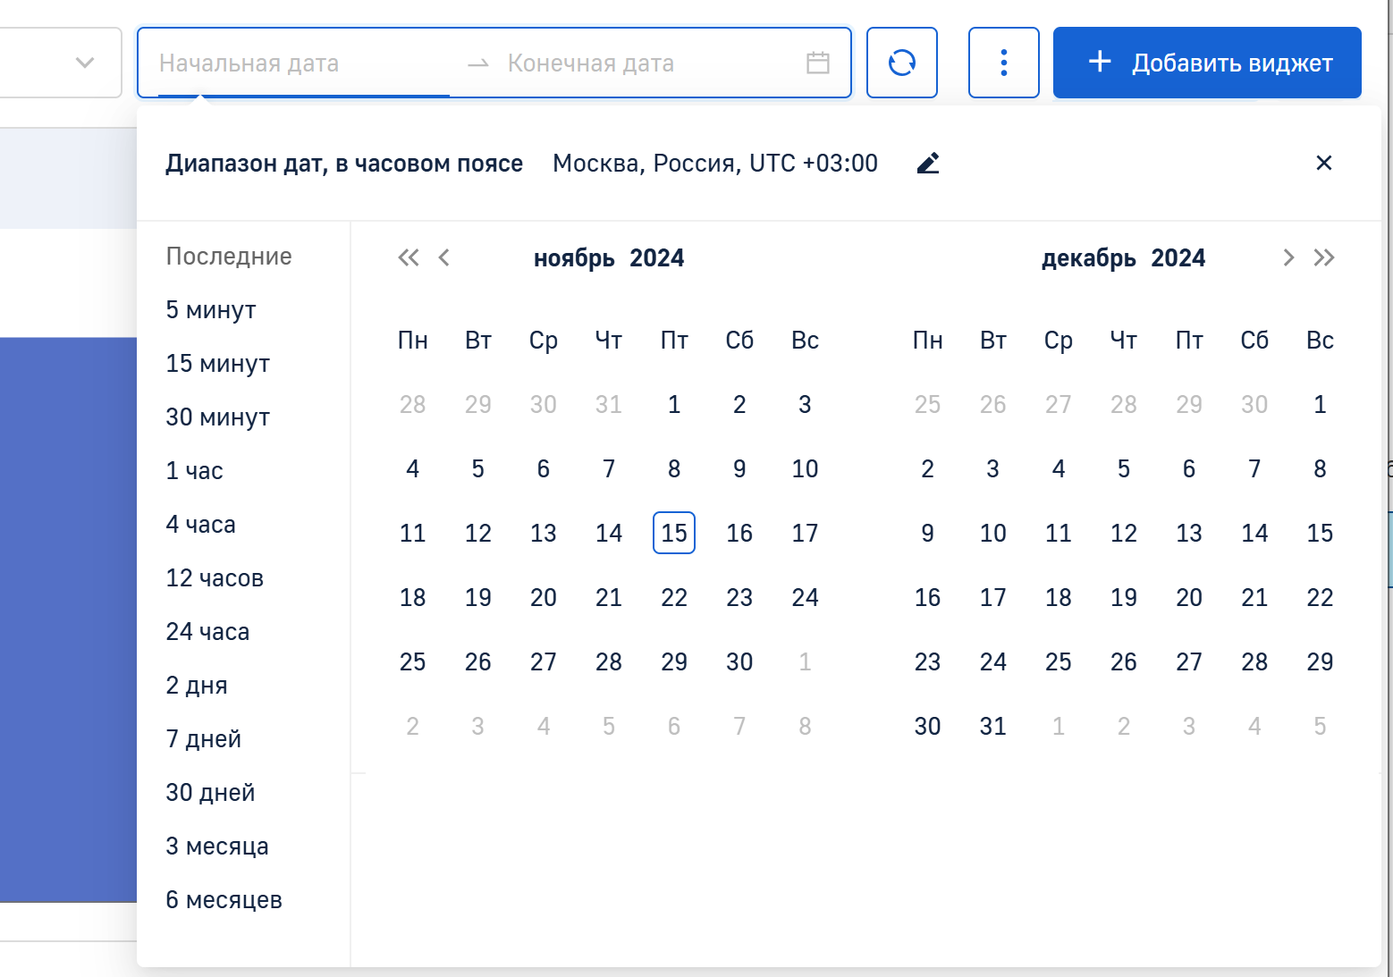Open the month selector 'ноябрь'
The width and height of the screenshot is (1393, 977).
pyautogui.click(x=574, y=258)
